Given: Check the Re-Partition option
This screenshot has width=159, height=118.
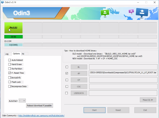Looking at the screenshot, I should click(9, 69).
